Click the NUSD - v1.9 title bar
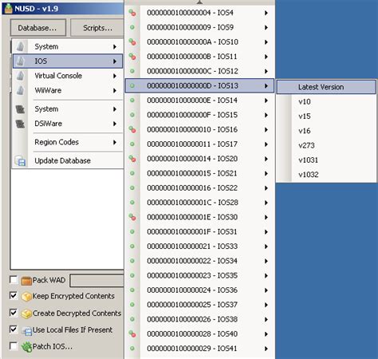The height and width of the screenshot is (359, 378). point(63,9)
